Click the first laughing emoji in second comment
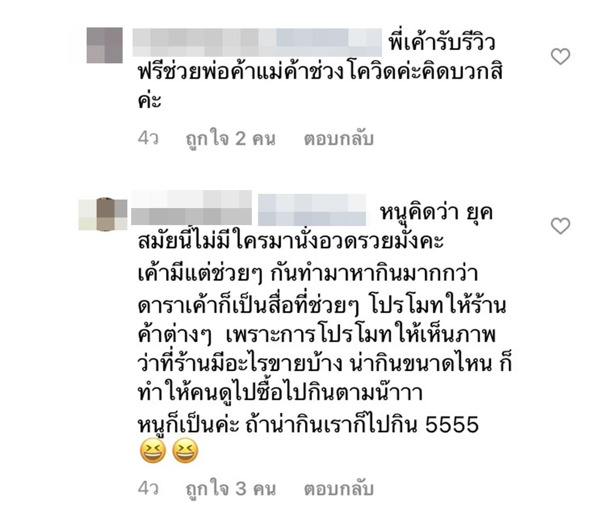This screenshot has width=606, height=514. (153, 451)
